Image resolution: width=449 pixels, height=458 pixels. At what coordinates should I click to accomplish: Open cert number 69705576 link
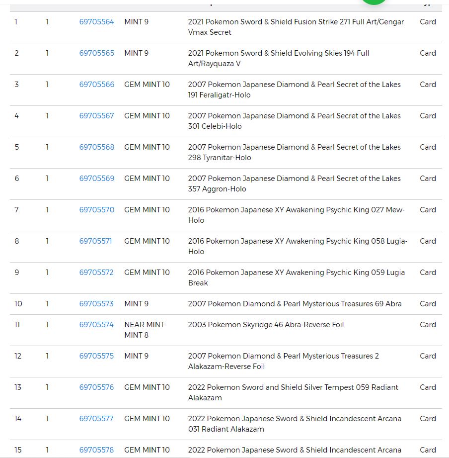point(96,387)
